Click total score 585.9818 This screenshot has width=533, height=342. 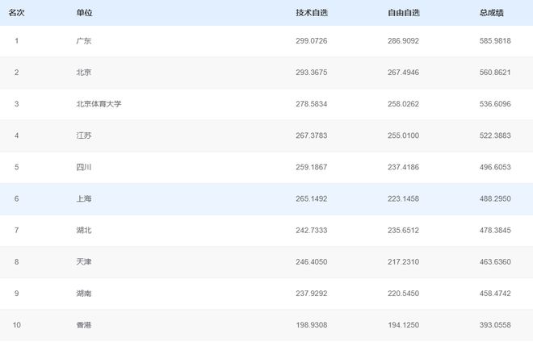(494, 41)
